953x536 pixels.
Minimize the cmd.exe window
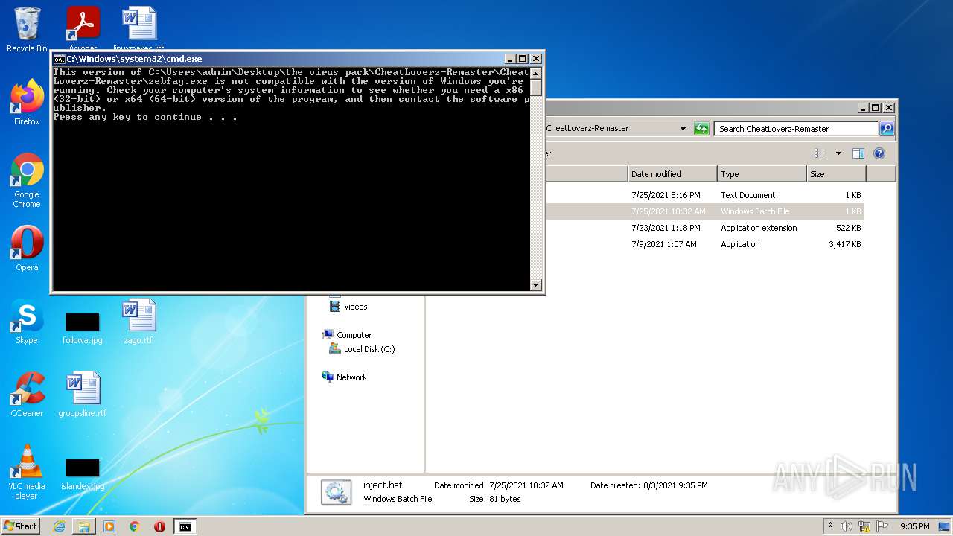[x=510, y=59]
